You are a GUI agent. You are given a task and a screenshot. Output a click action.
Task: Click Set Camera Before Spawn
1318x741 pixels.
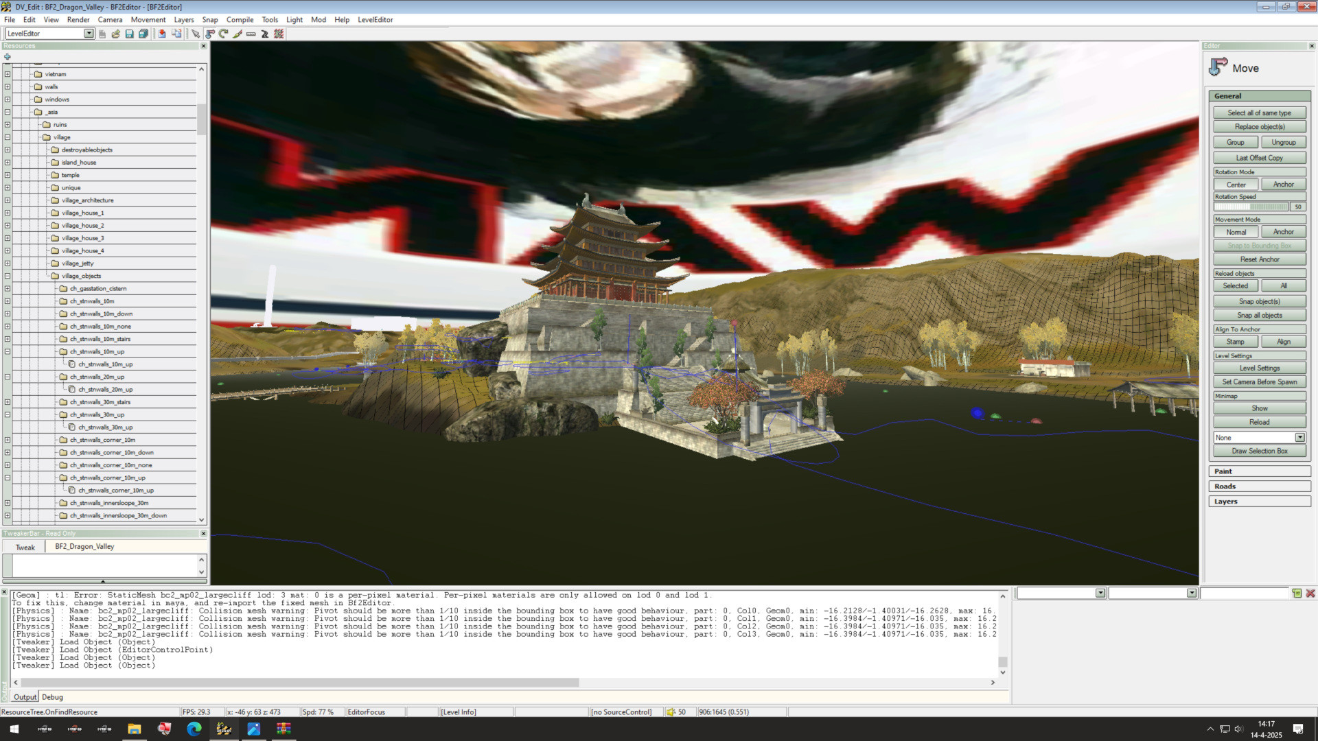1259,381
